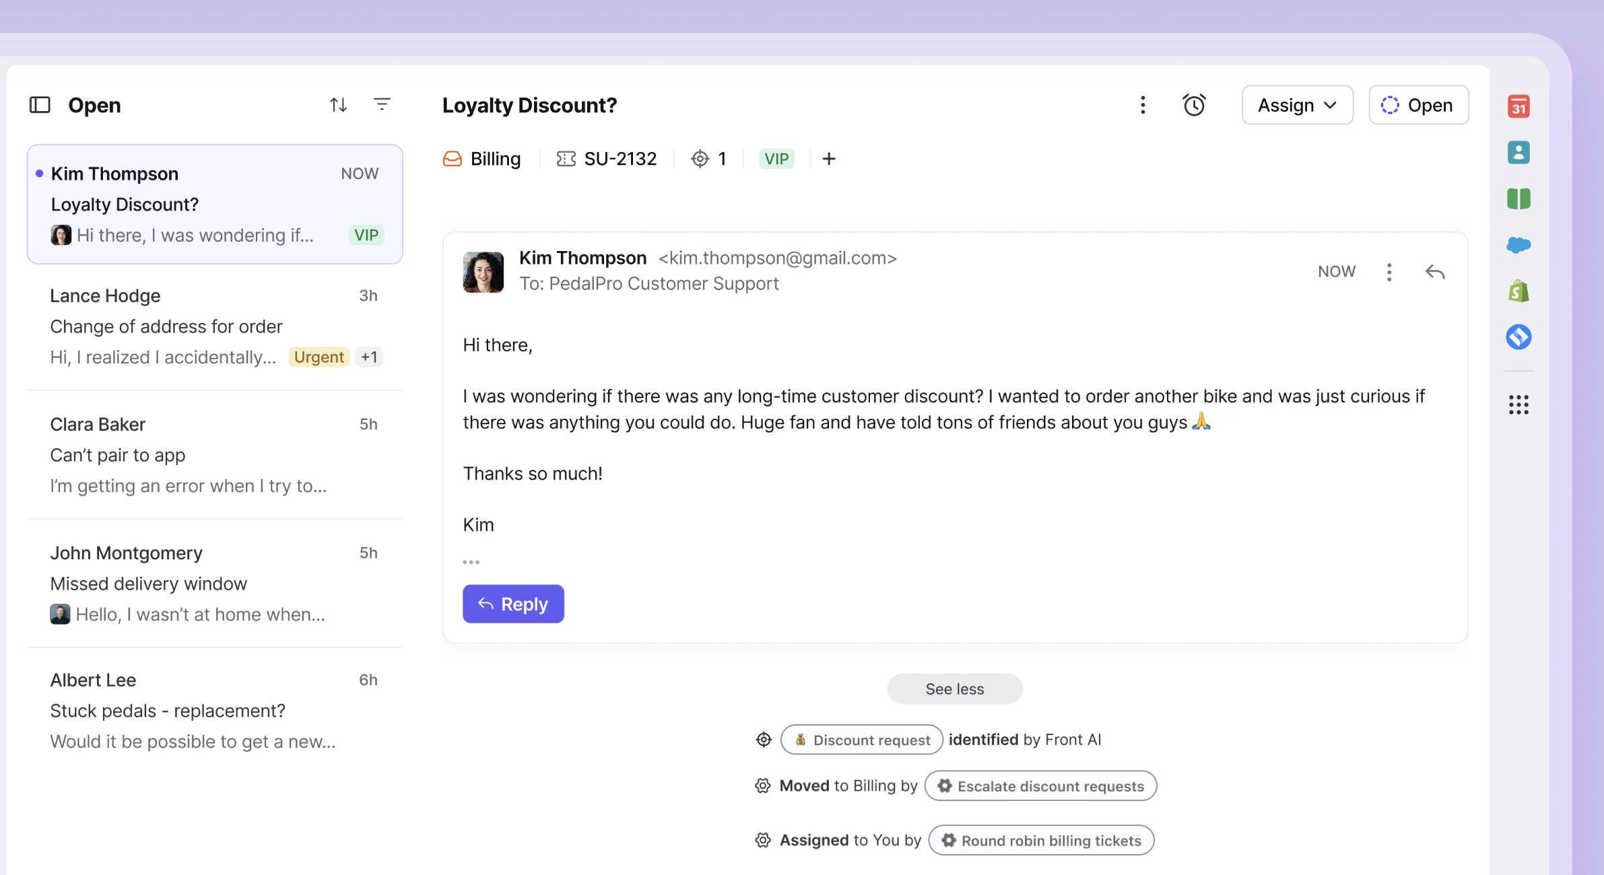Click the reply arrow icon in message header
This screenshot has width=1604, height=875.
[x=1435, y=272]
